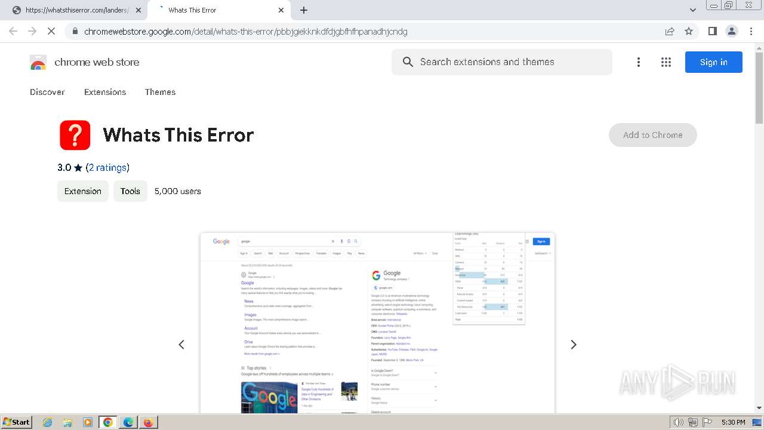764x430 pixels.
Task: Open media player from taskbar
Action: [88, 422]
